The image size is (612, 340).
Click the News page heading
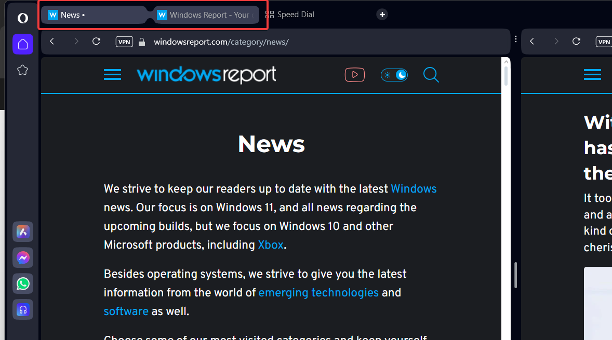point(271,144)
